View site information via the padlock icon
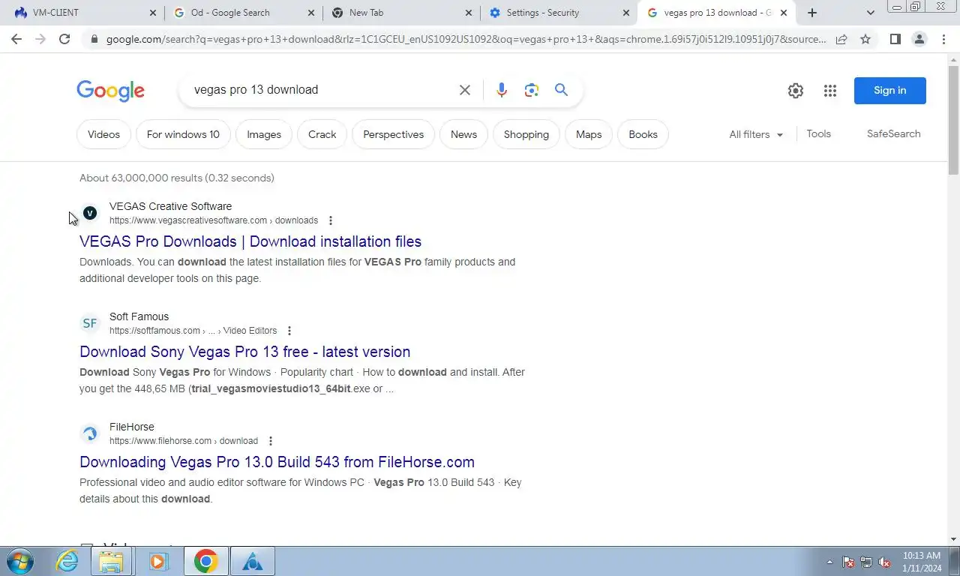Viewport: 960px width, 576px height. pos(94,39)
